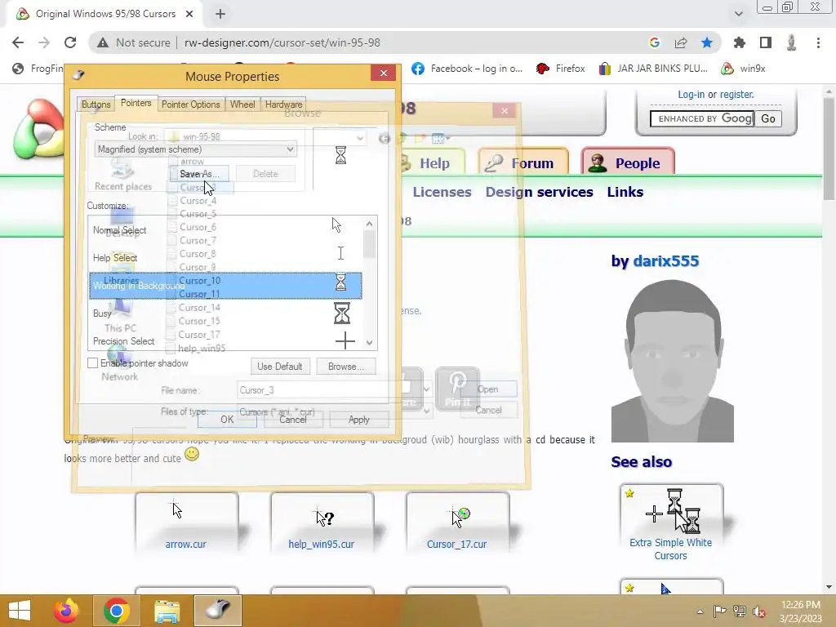This screenshot has width=836, height=627.
Task: Close the Mouse Properties dialog
Action: pyautogui.click(x=384, y=73)
